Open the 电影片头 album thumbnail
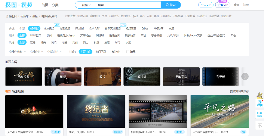The width and height of the screenshot is (264, 136). (24, 77)
